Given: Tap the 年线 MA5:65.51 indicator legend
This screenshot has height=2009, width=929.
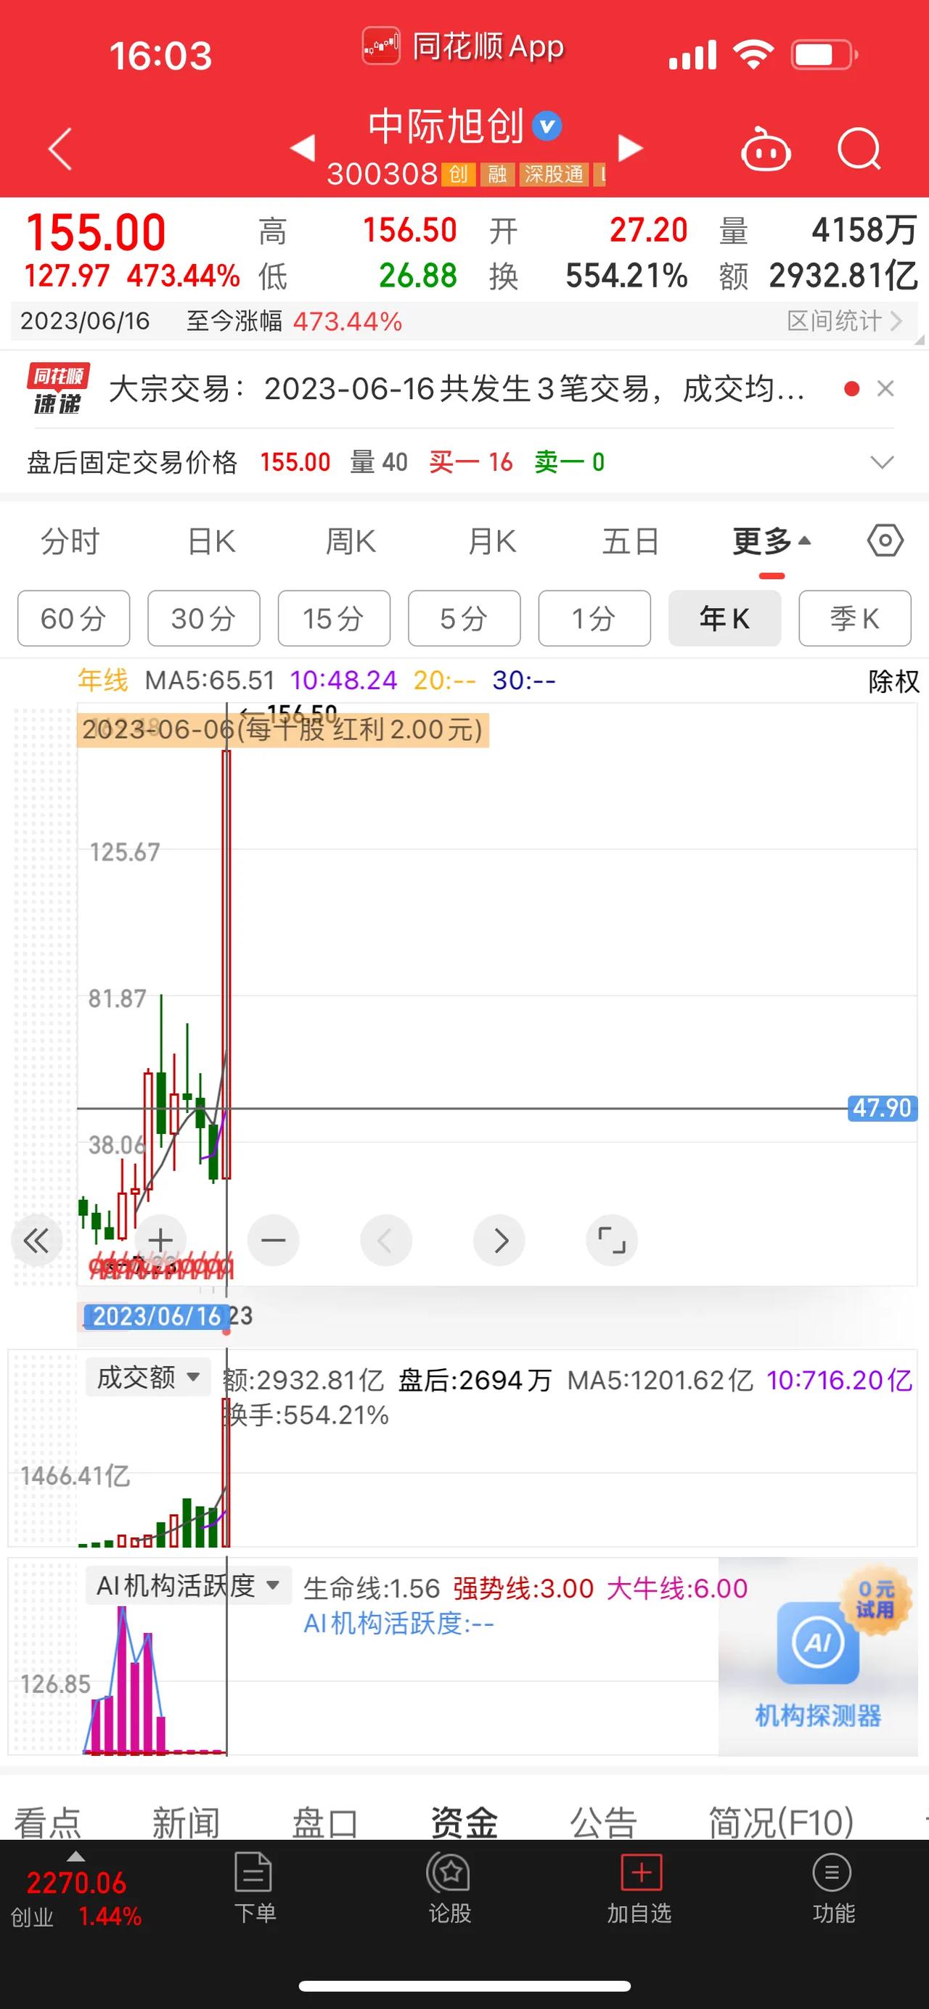Looking at the screenshot, I should point(176,680).
